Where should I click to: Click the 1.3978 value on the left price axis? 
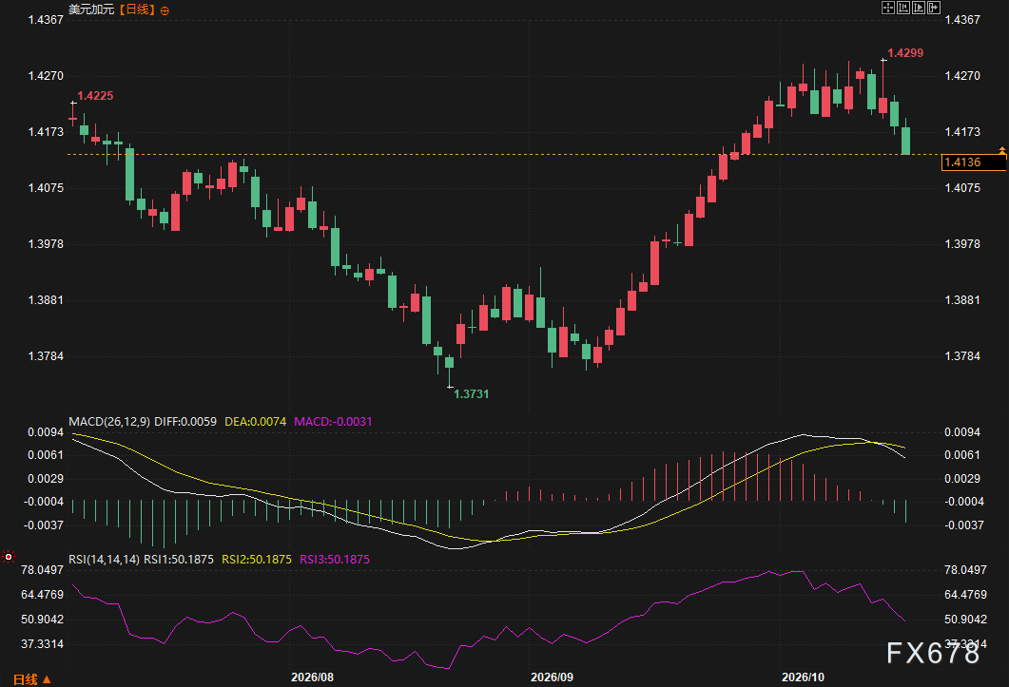(x=46, y=244)
